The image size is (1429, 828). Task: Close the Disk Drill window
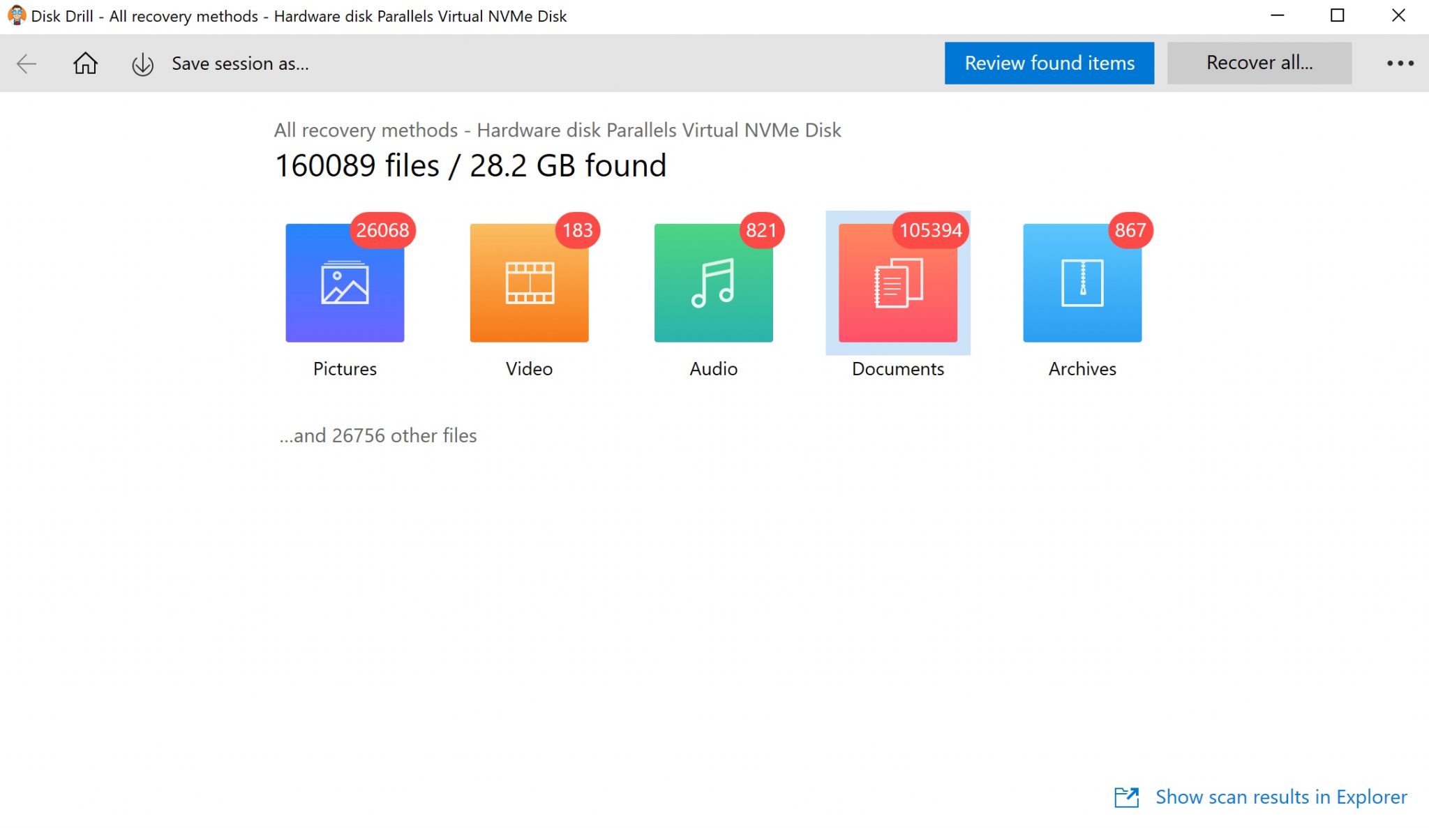(1398, 15)
